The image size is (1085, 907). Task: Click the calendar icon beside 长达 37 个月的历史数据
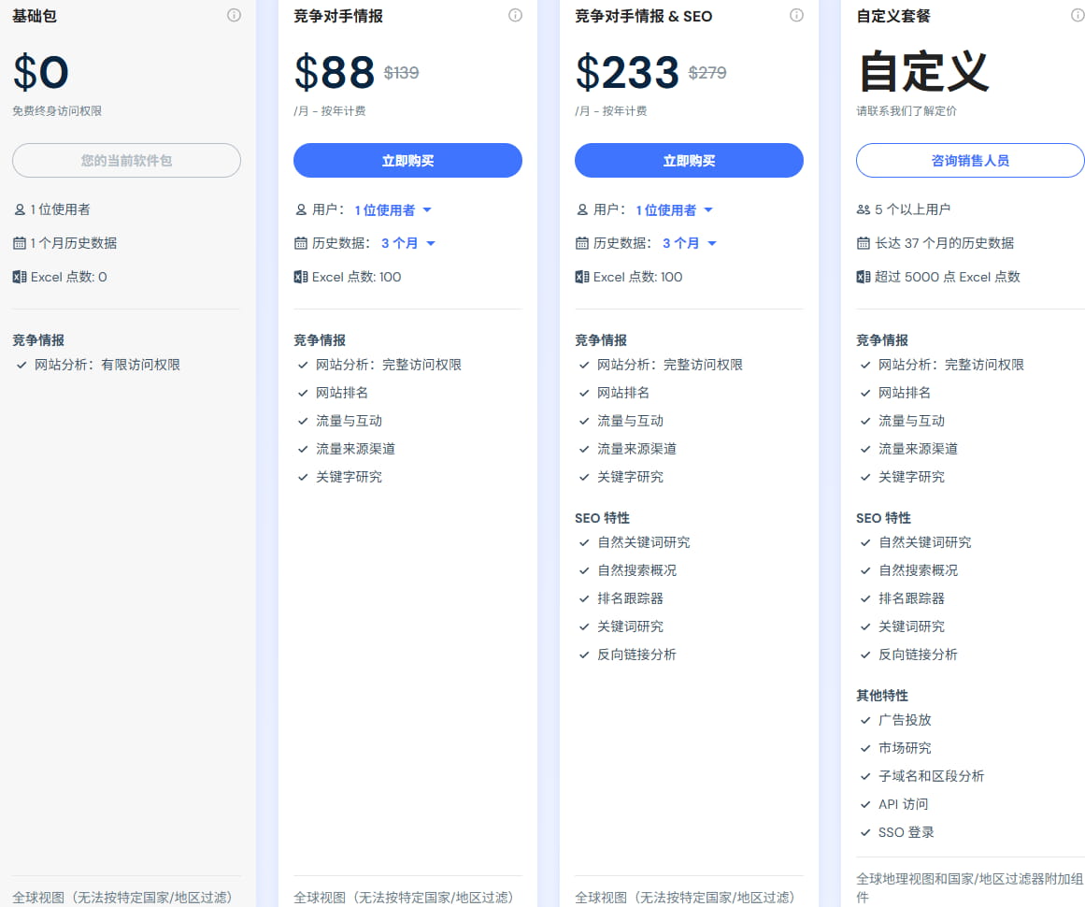(x=864, y=243)
